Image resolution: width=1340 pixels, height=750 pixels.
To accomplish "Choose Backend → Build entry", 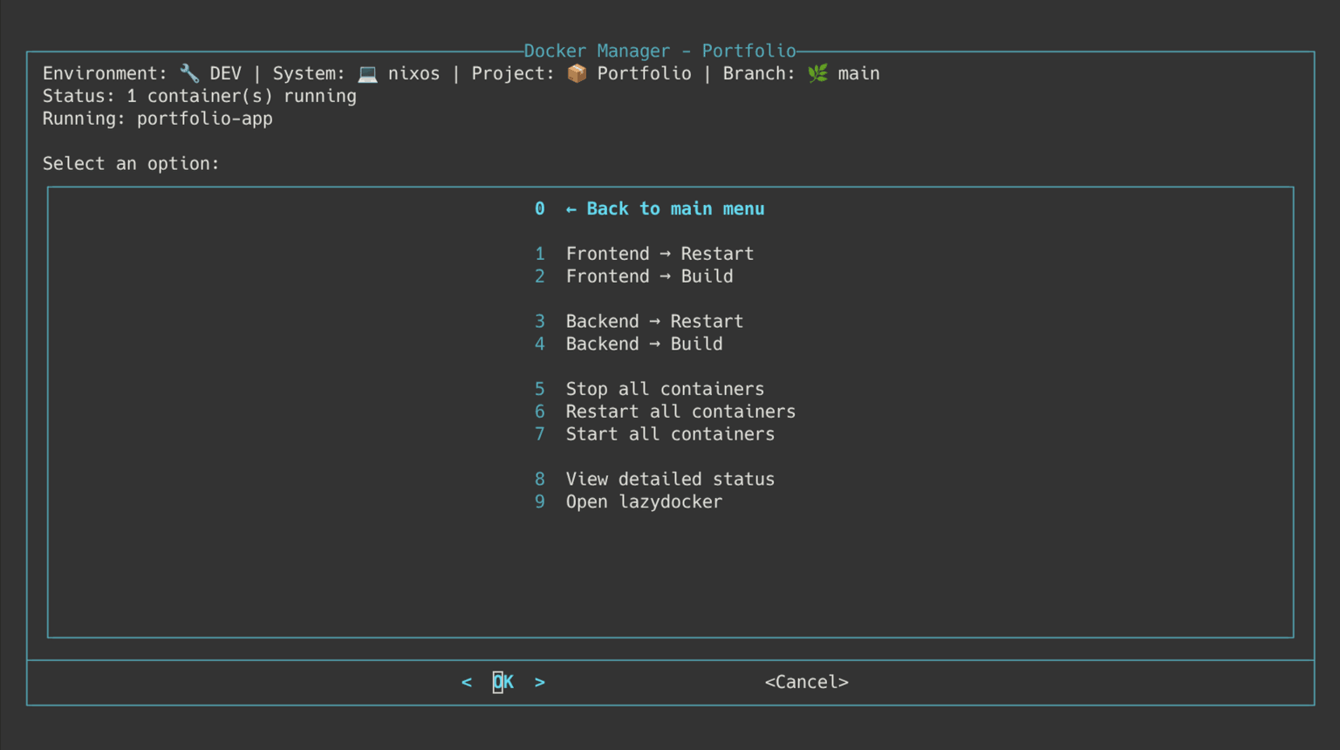I will 644,344.
